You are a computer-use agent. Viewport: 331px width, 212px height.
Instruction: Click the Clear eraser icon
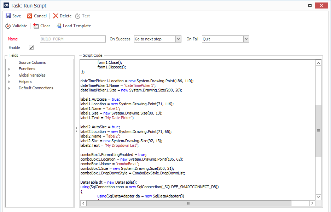36,26
